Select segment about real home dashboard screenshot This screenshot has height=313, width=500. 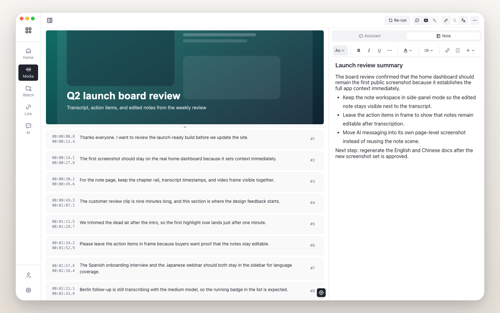click(185, 160)
